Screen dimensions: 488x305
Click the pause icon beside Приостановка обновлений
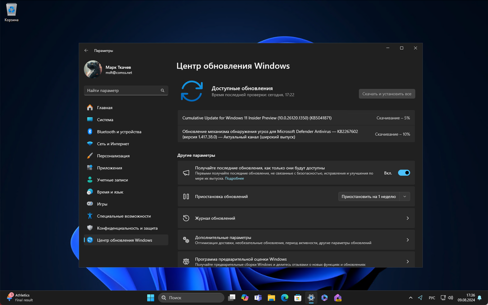186,196
